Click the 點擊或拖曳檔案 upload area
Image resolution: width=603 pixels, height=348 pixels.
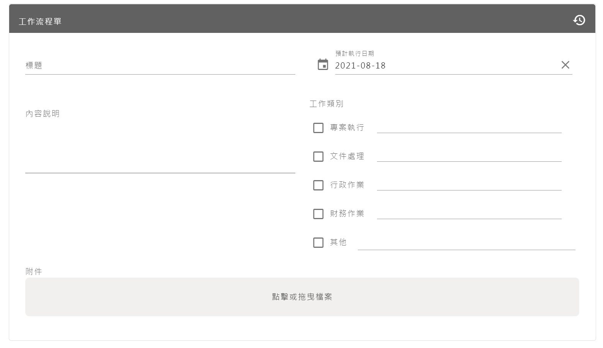[302, 297]
